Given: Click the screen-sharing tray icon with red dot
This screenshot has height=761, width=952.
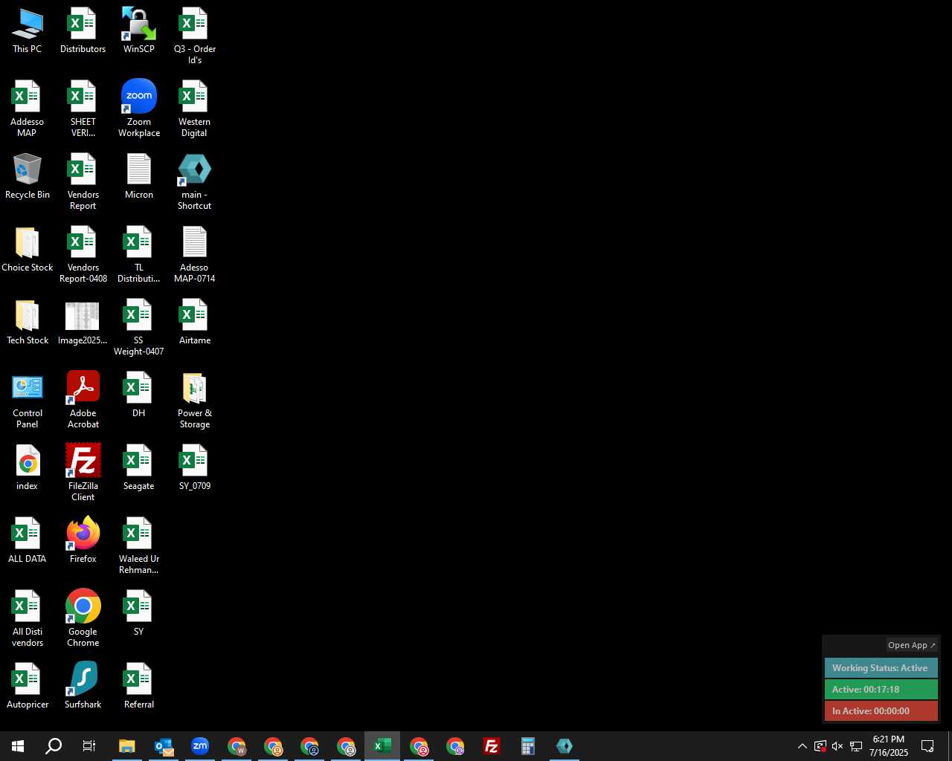Looking at the screenshot, I should coord(820,746).
